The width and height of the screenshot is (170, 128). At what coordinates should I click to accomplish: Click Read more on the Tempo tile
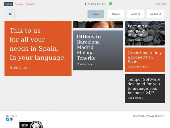pyautogui.click(x=135, y=98)
